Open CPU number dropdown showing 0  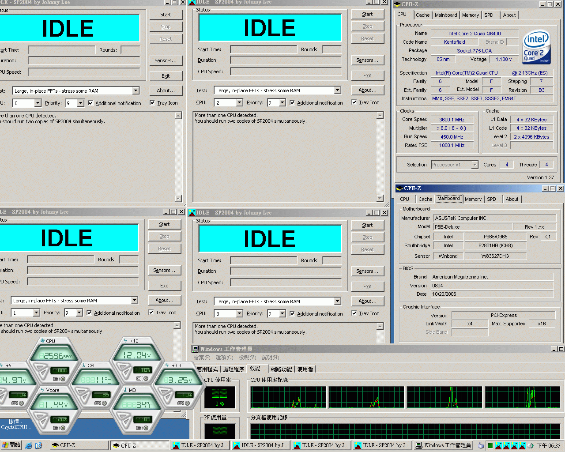pyautogui.click(x=38, y=103)
